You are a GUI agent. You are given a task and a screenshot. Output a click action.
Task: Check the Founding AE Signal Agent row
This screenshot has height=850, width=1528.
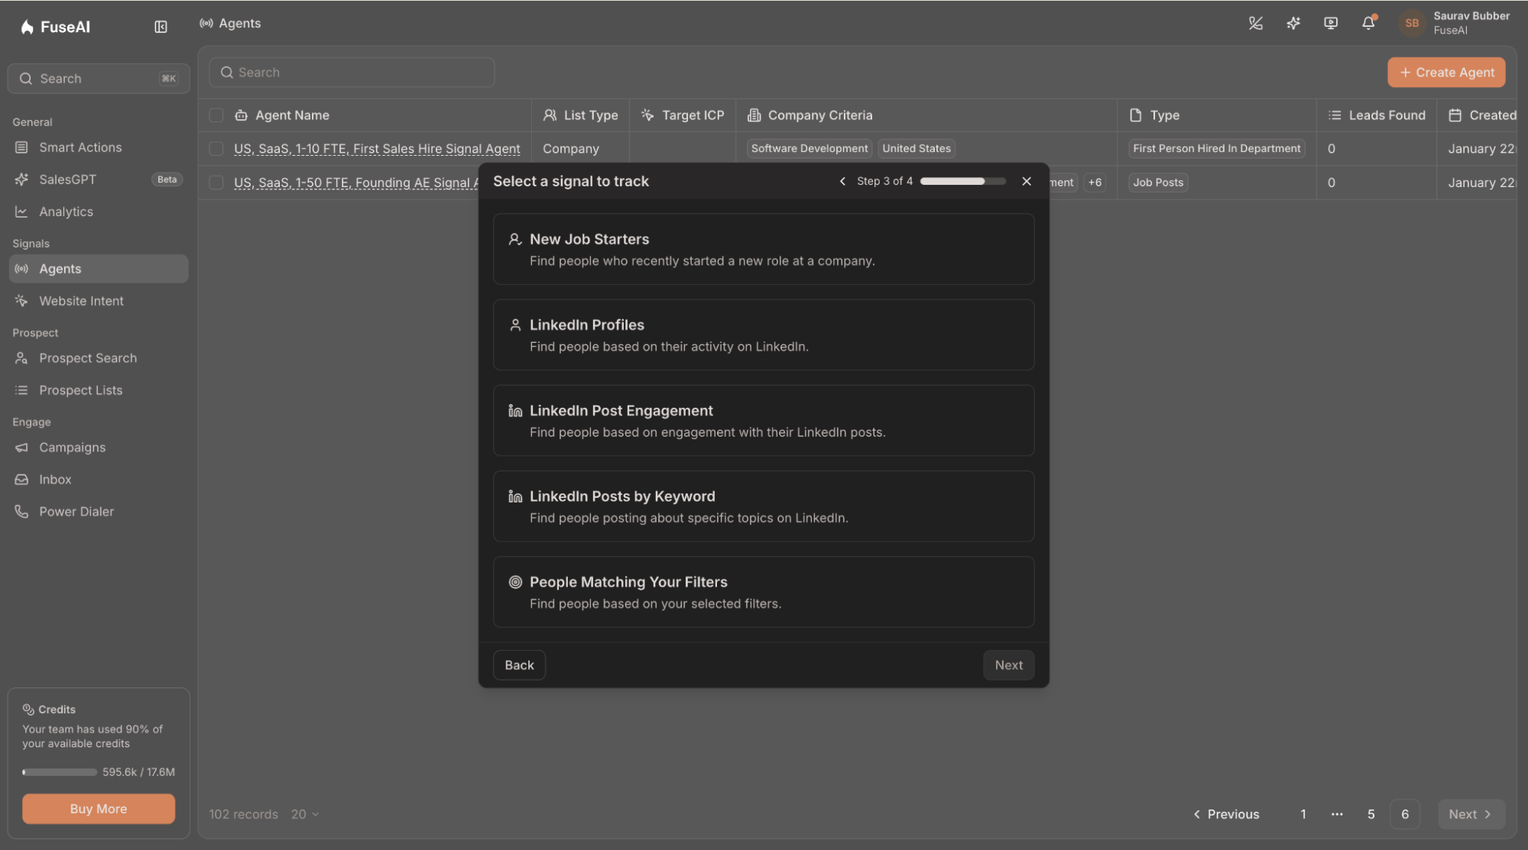[216, 183]
